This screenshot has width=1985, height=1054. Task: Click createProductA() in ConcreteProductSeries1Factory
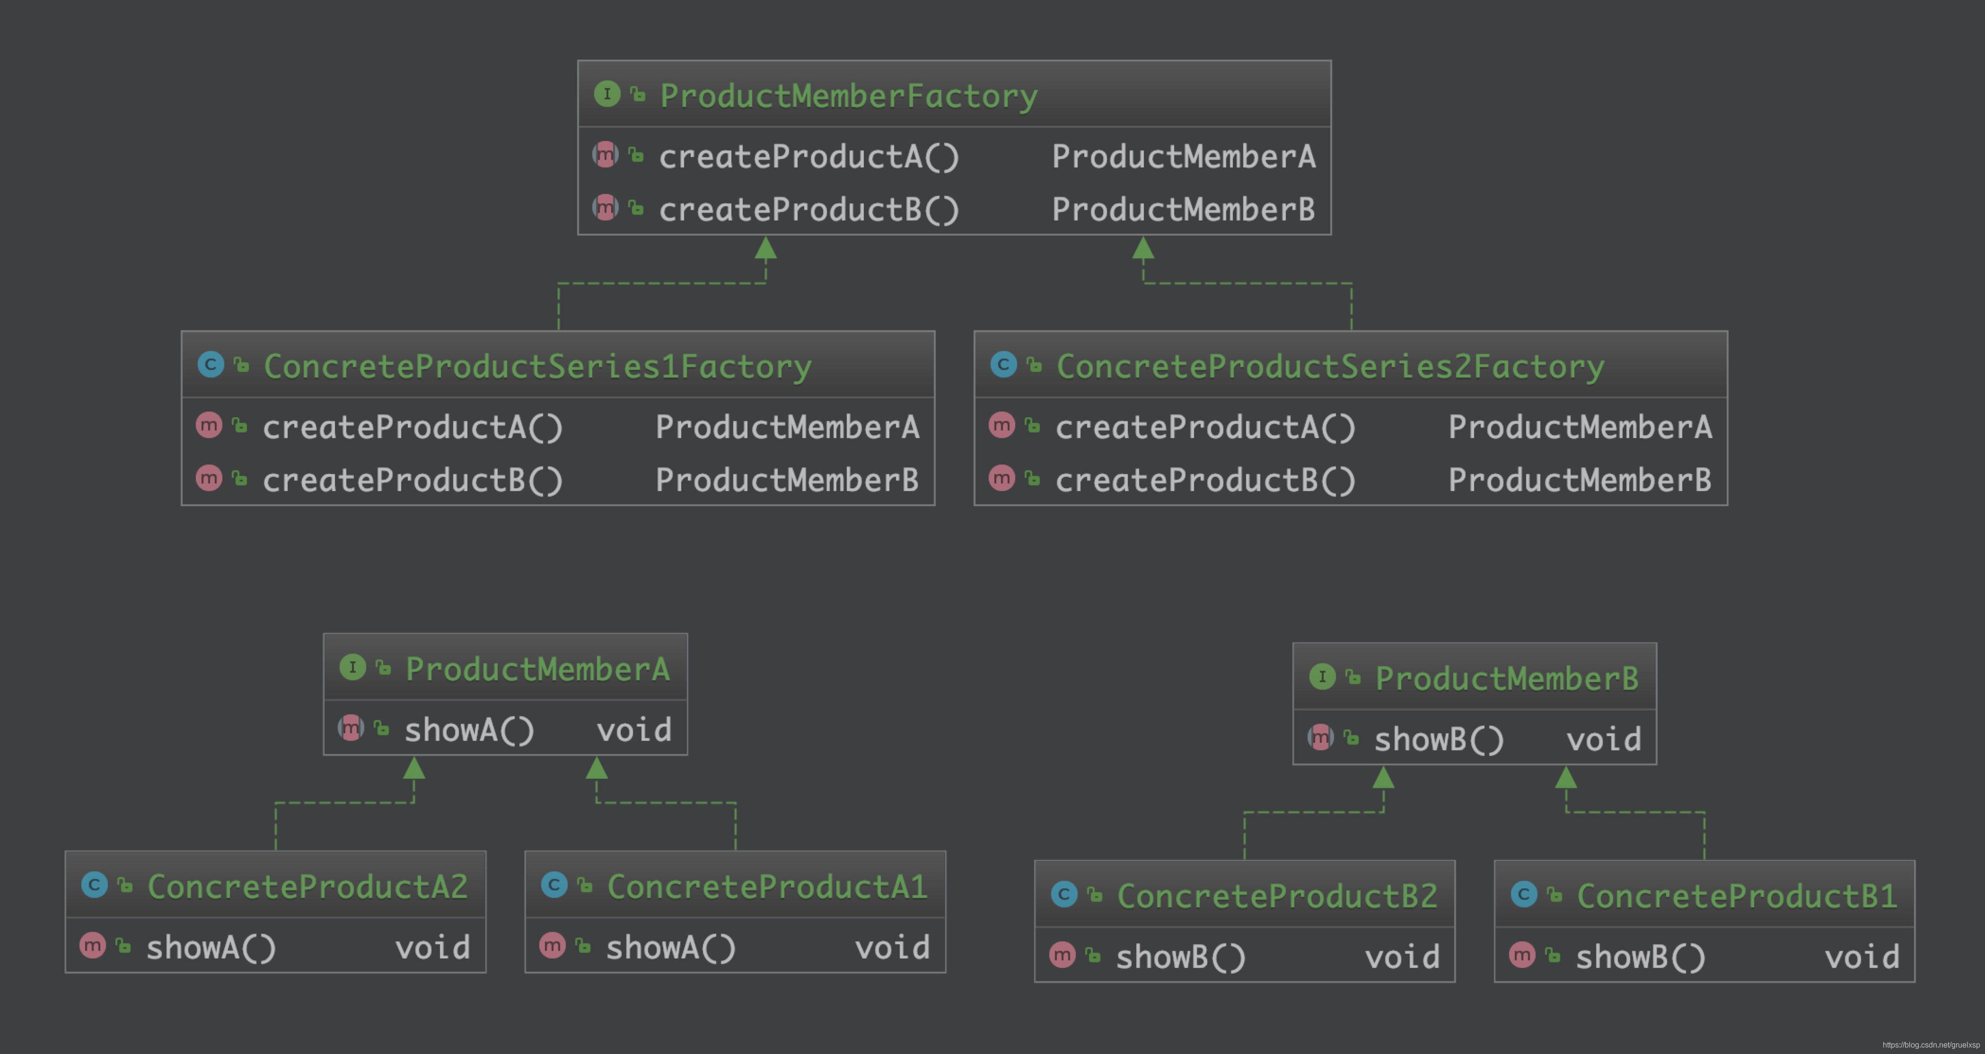click(413, 428)
